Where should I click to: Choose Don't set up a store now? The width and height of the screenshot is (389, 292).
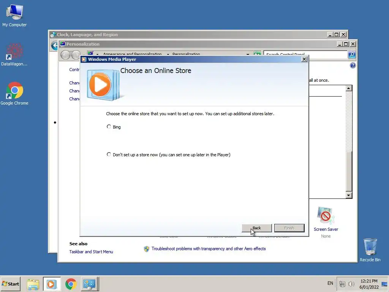[x=109, y=154]
